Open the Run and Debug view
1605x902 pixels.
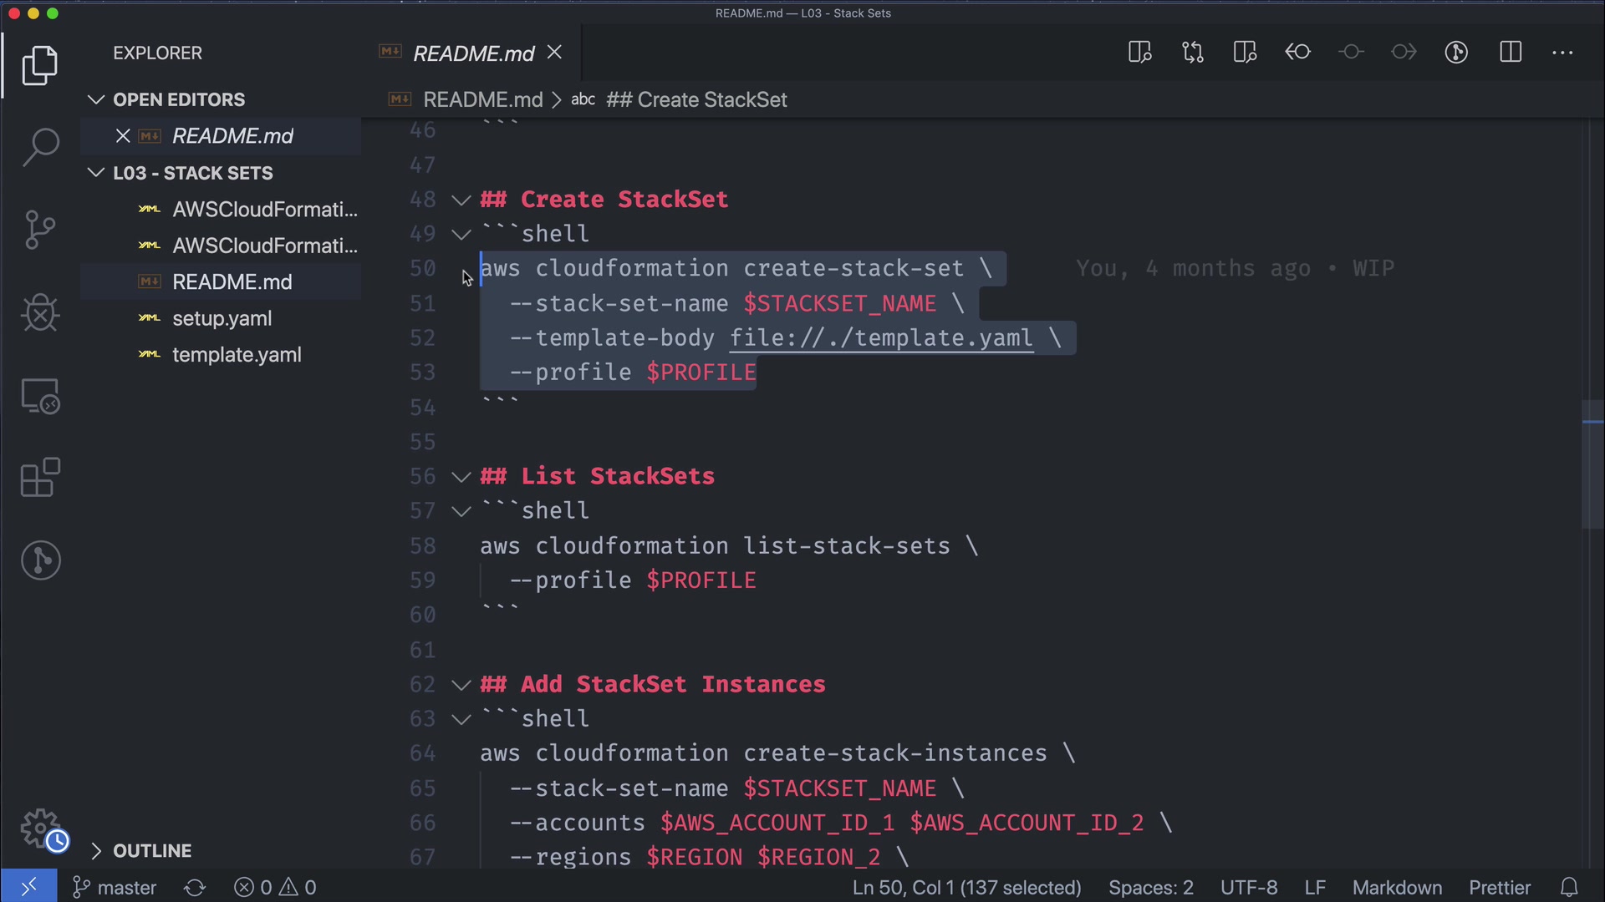(40, 313)
